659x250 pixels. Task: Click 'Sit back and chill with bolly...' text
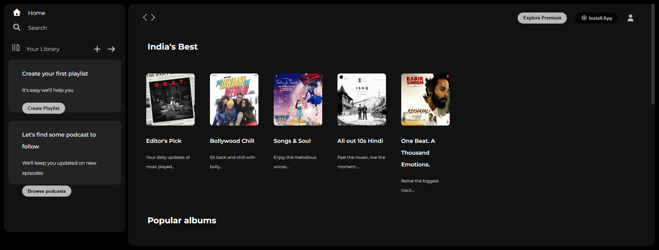[232, 162]
